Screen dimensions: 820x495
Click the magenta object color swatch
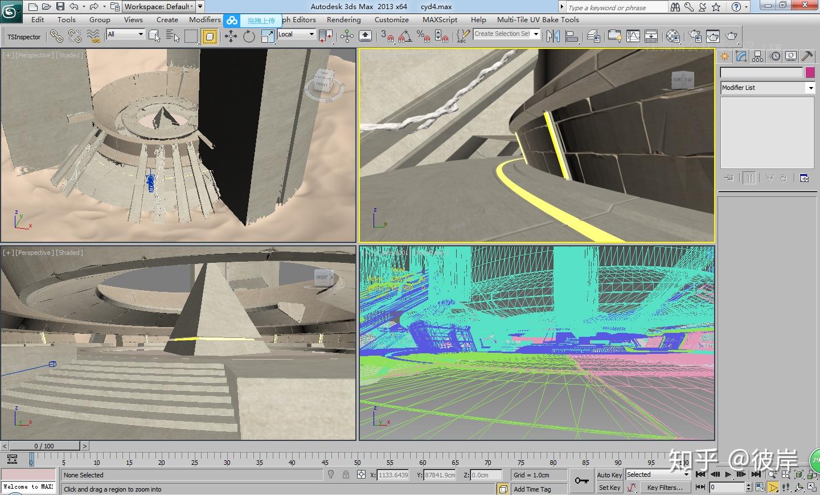[x=810, y=72]
